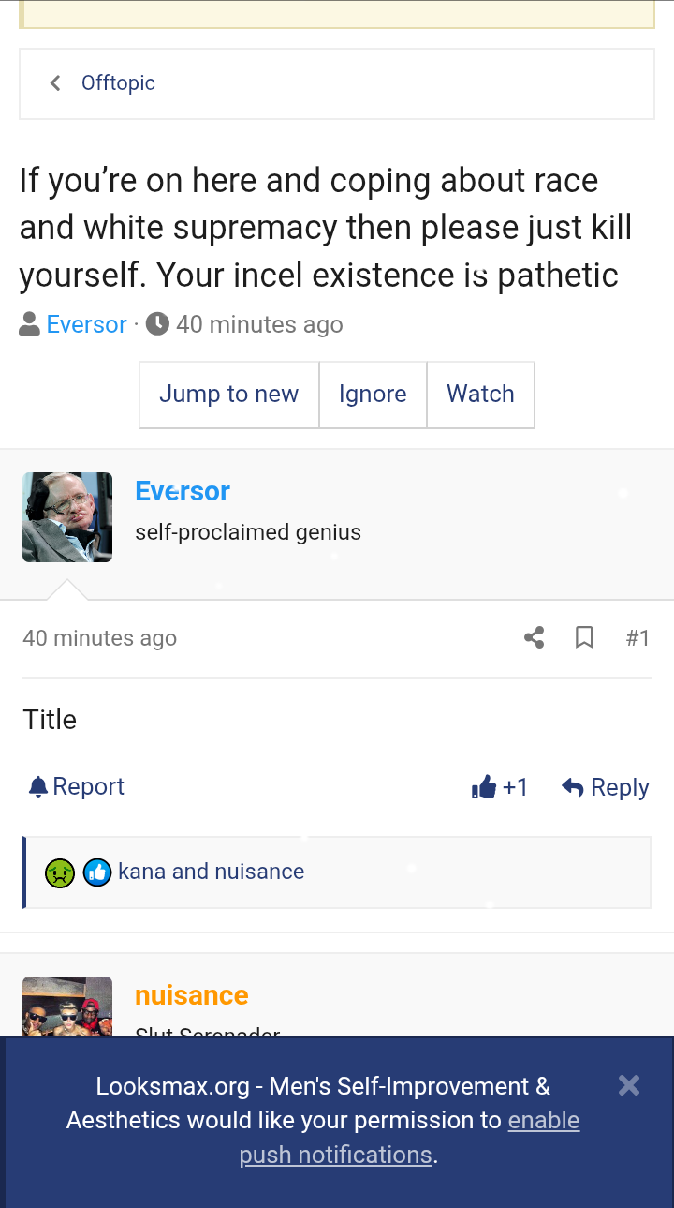Reply to Eversor's post
The width and height of the screenshot is (674, 1208).
[606, 787]
